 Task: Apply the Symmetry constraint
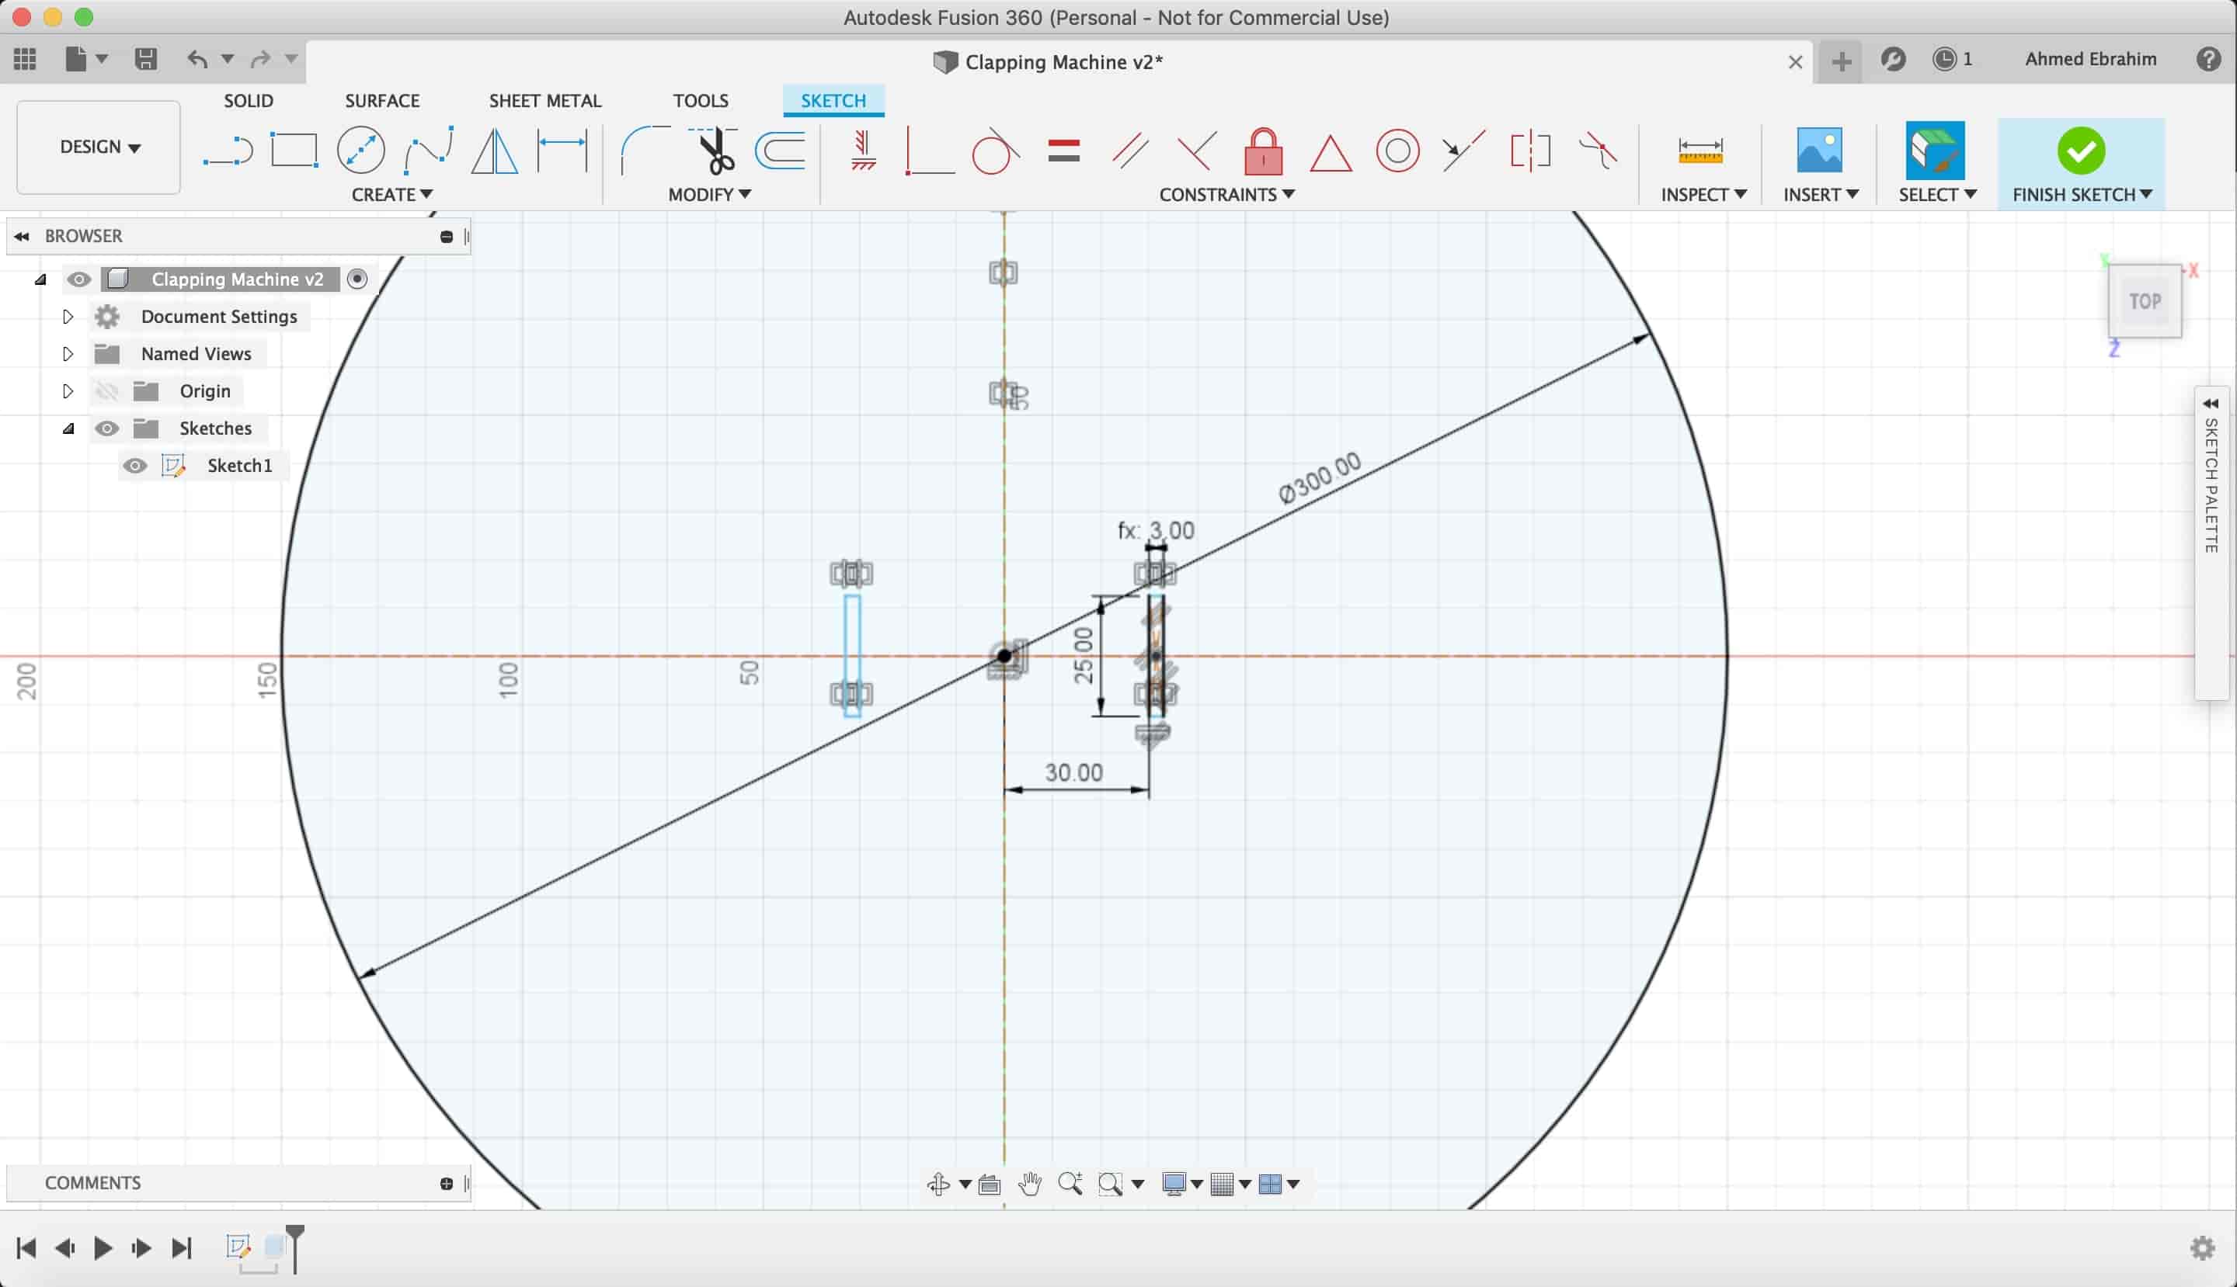click(1530, 151)
